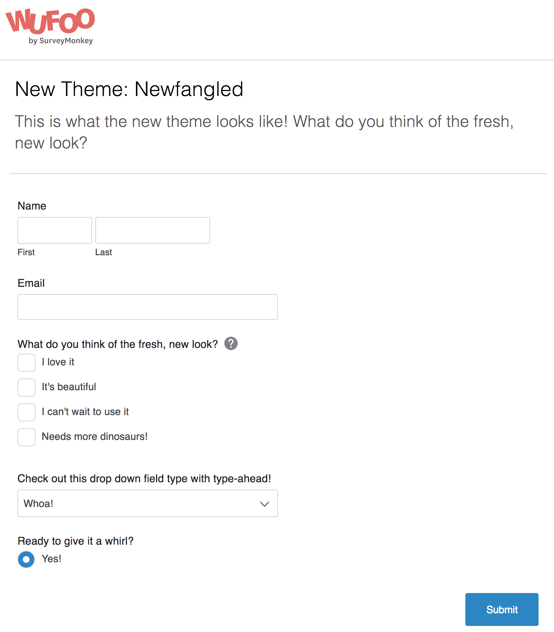Click the chevron on the drop down field
This screenshot has height=632, width=554.
pyautogui.click(x=265, y=504)
